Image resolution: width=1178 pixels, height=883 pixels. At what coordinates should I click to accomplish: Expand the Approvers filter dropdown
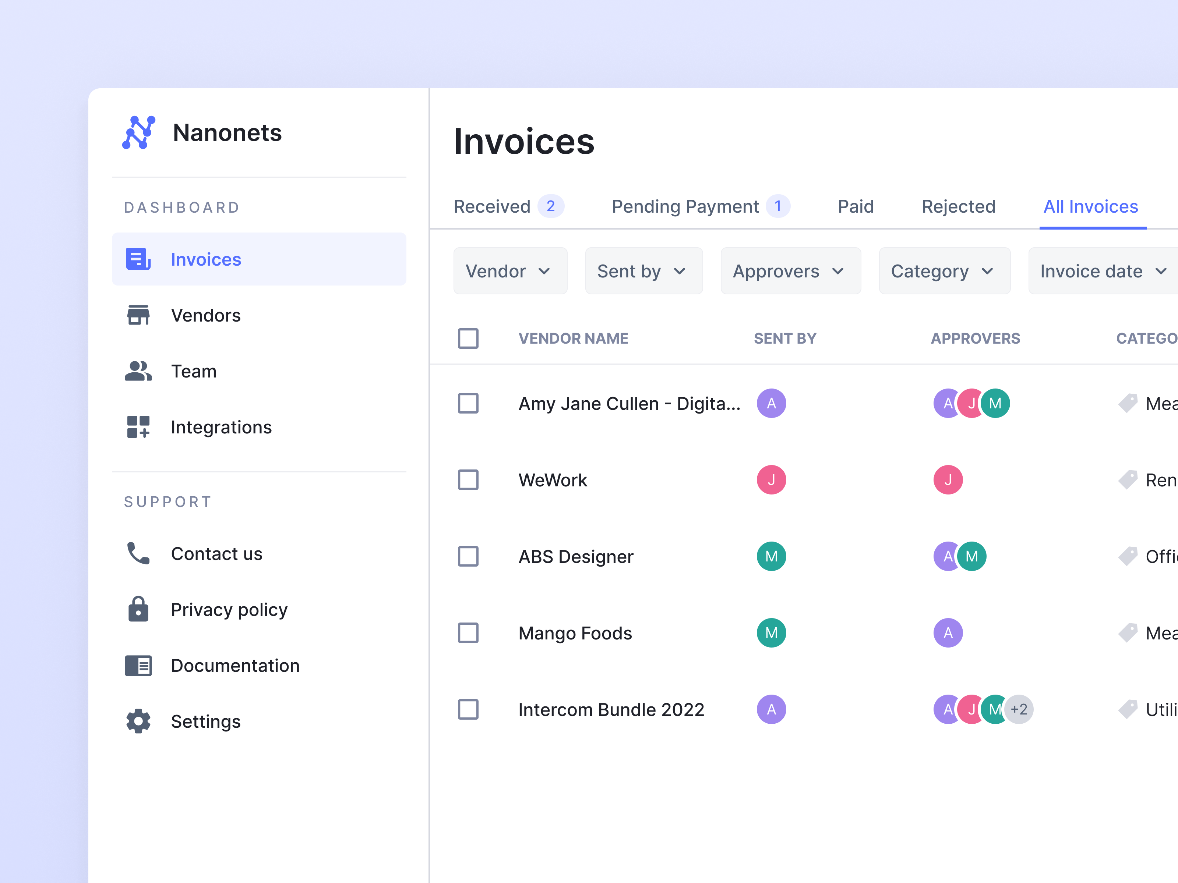pyautogui.click(x=790, y=271)
